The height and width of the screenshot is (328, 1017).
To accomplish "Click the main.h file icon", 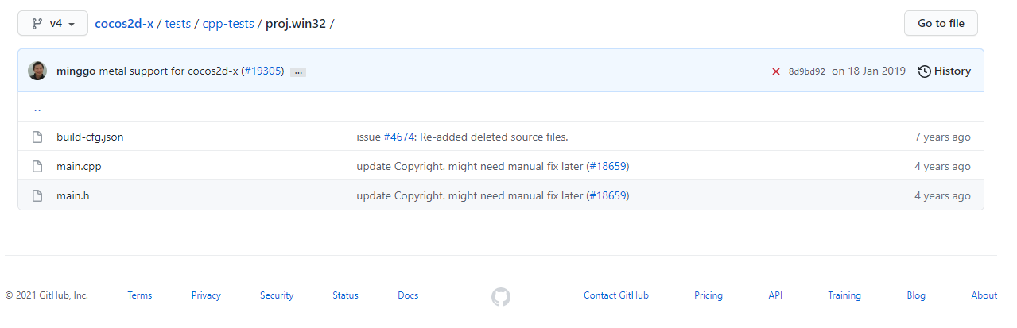I will (37, 195).
